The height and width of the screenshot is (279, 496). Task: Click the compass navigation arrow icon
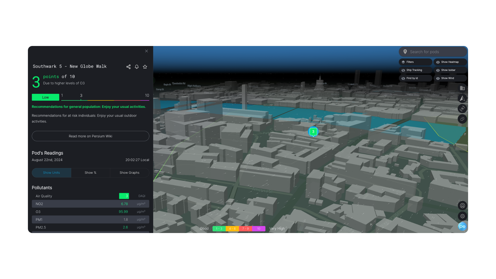coord(462,98)
